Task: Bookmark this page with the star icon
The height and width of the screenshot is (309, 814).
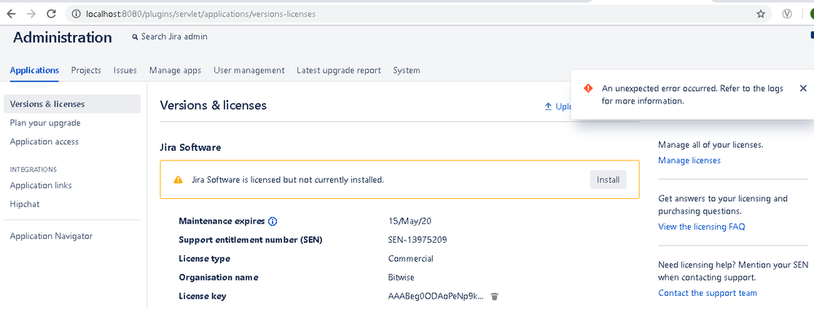Action: tap(760, 14)
